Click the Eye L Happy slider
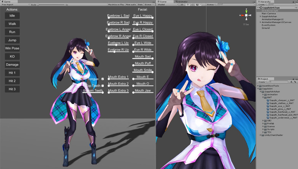This screenshot has width=298, height=169. tap(143, 18)
